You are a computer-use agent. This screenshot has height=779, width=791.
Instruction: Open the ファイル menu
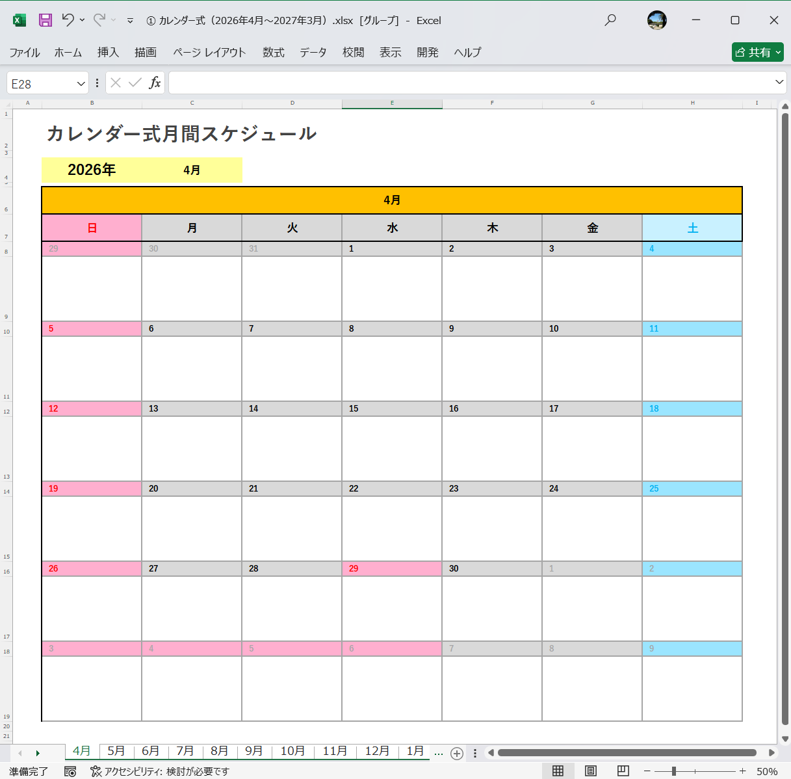click(24, 52)
